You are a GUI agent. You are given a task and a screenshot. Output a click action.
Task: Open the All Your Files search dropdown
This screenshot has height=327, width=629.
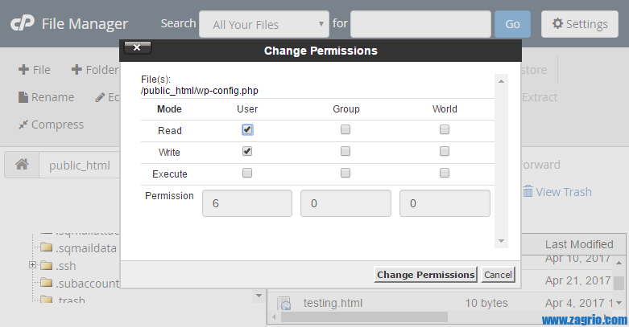264,25
